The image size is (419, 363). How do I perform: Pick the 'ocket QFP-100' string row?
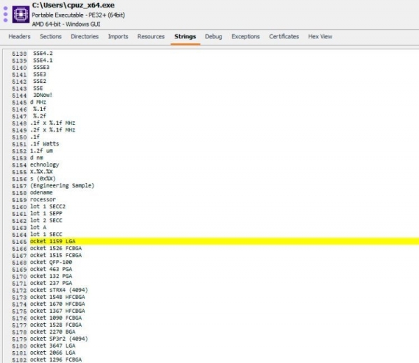tap(51, 261)
